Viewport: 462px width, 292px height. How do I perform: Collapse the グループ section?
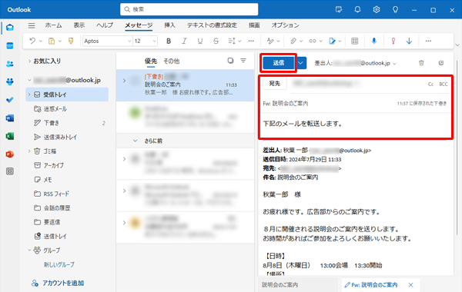(x=29, y=251)
